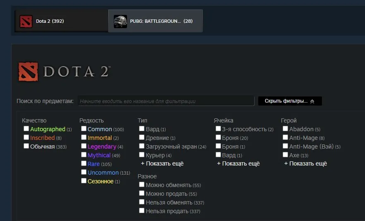Check the Сезонное rarity checkbox
Image resolution: width=365 pixels, height=221 pixels.
click(84, 181)
